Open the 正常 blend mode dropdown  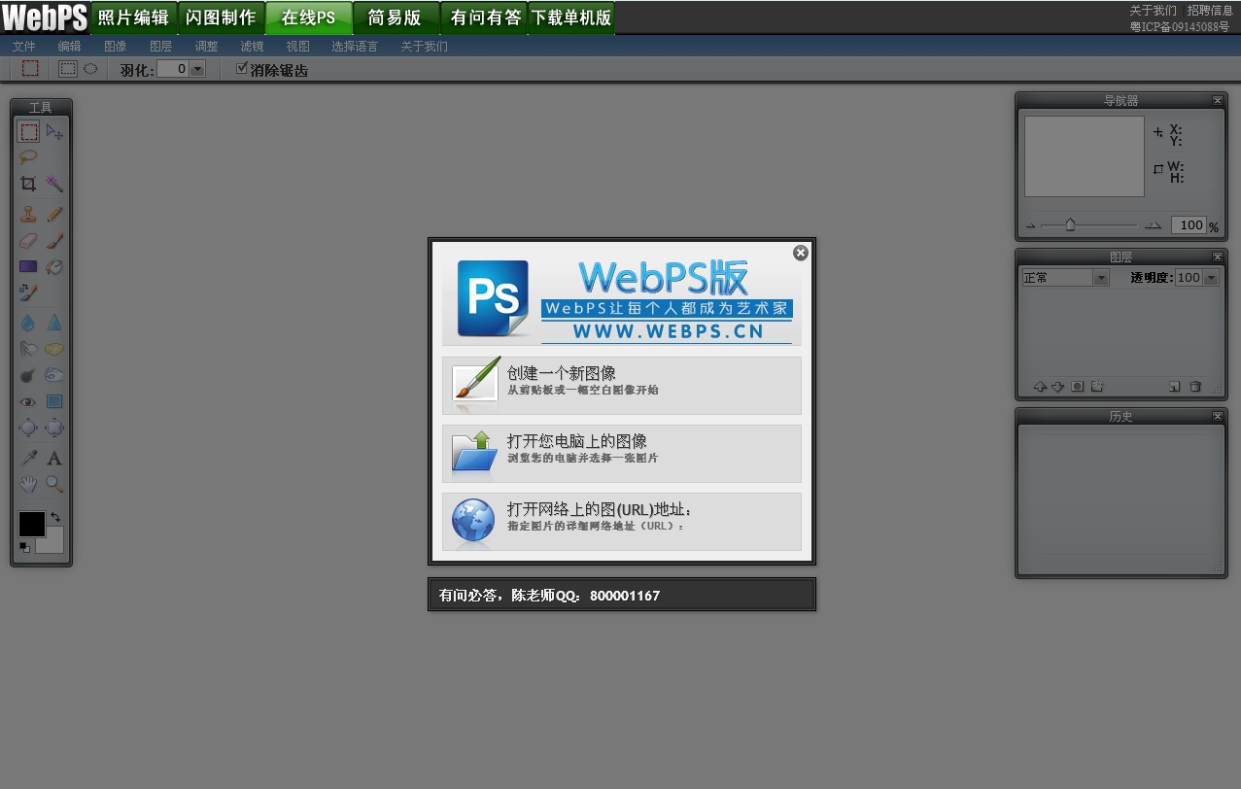coord(1101,278)
